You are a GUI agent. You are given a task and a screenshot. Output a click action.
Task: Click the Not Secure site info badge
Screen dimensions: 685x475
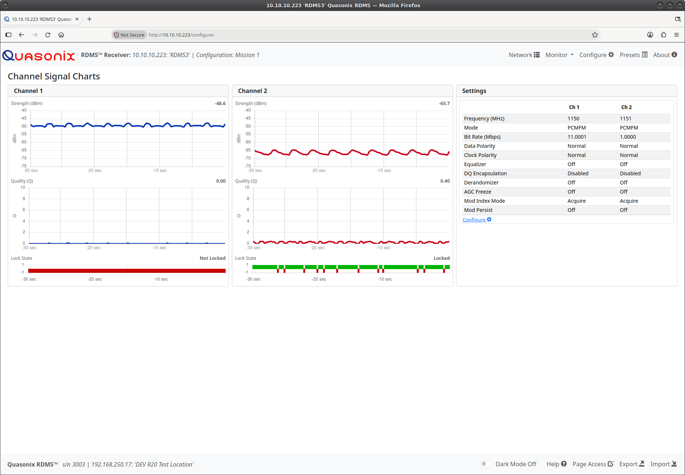tap(129, 35)
